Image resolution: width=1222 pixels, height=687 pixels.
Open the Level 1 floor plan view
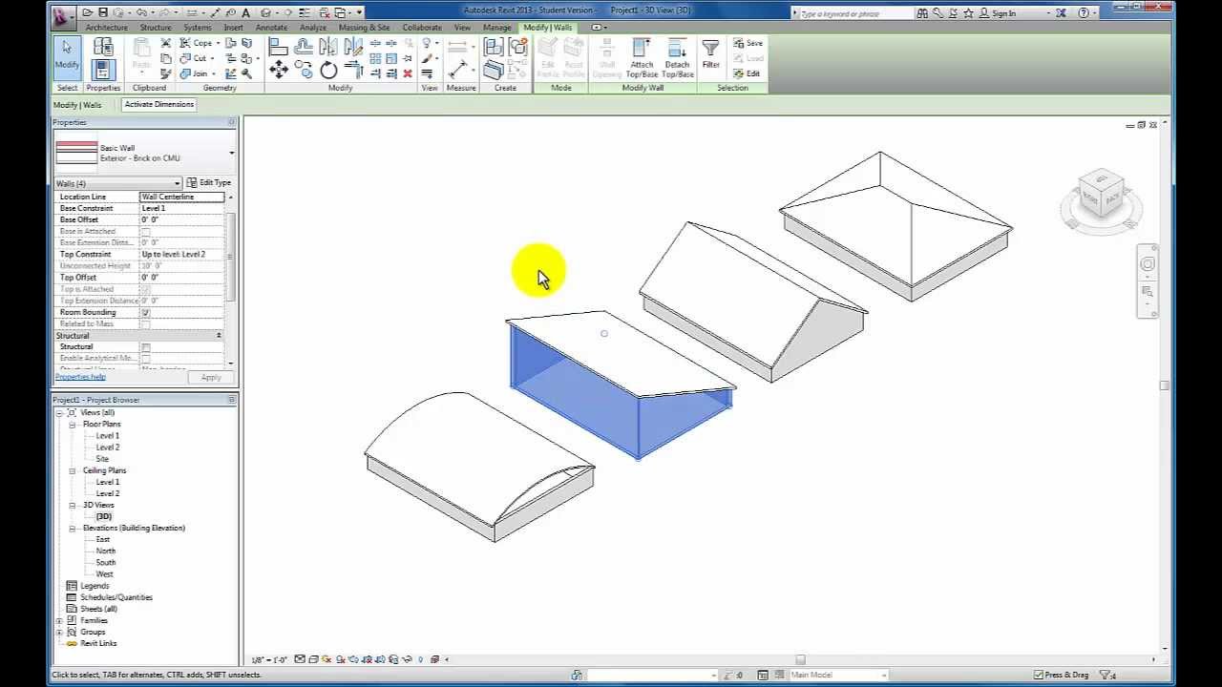pyautogui.click(x=107, y=436)
